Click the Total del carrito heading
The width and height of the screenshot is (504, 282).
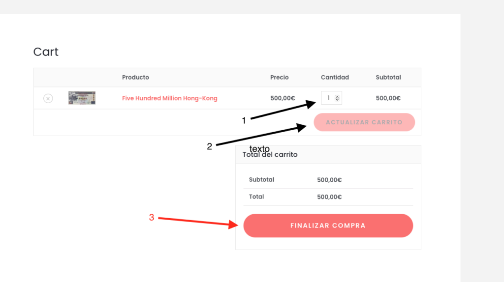pyautogui.click(x=270, y=155)
